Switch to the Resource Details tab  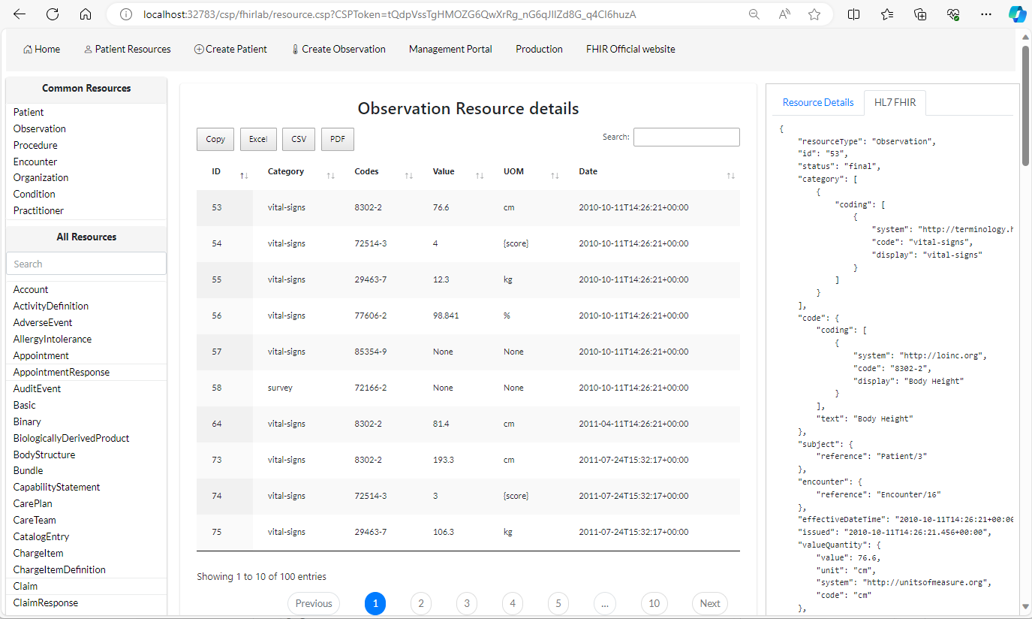point(817,103)
